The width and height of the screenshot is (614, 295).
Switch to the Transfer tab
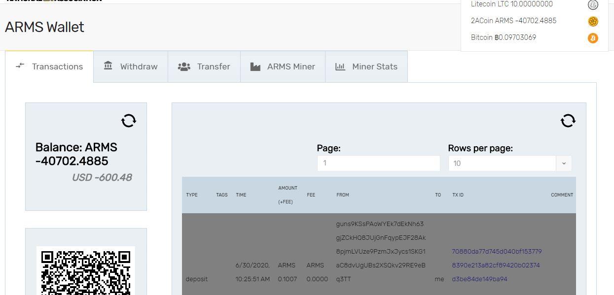click(204, 66)
